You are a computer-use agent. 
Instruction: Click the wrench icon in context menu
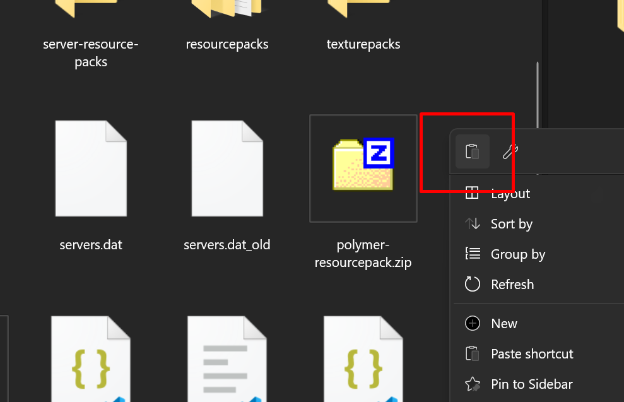point(510,151)
